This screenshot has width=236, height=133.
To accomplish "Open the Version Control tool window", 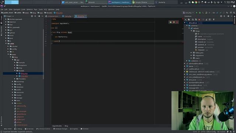I will 43,129.
